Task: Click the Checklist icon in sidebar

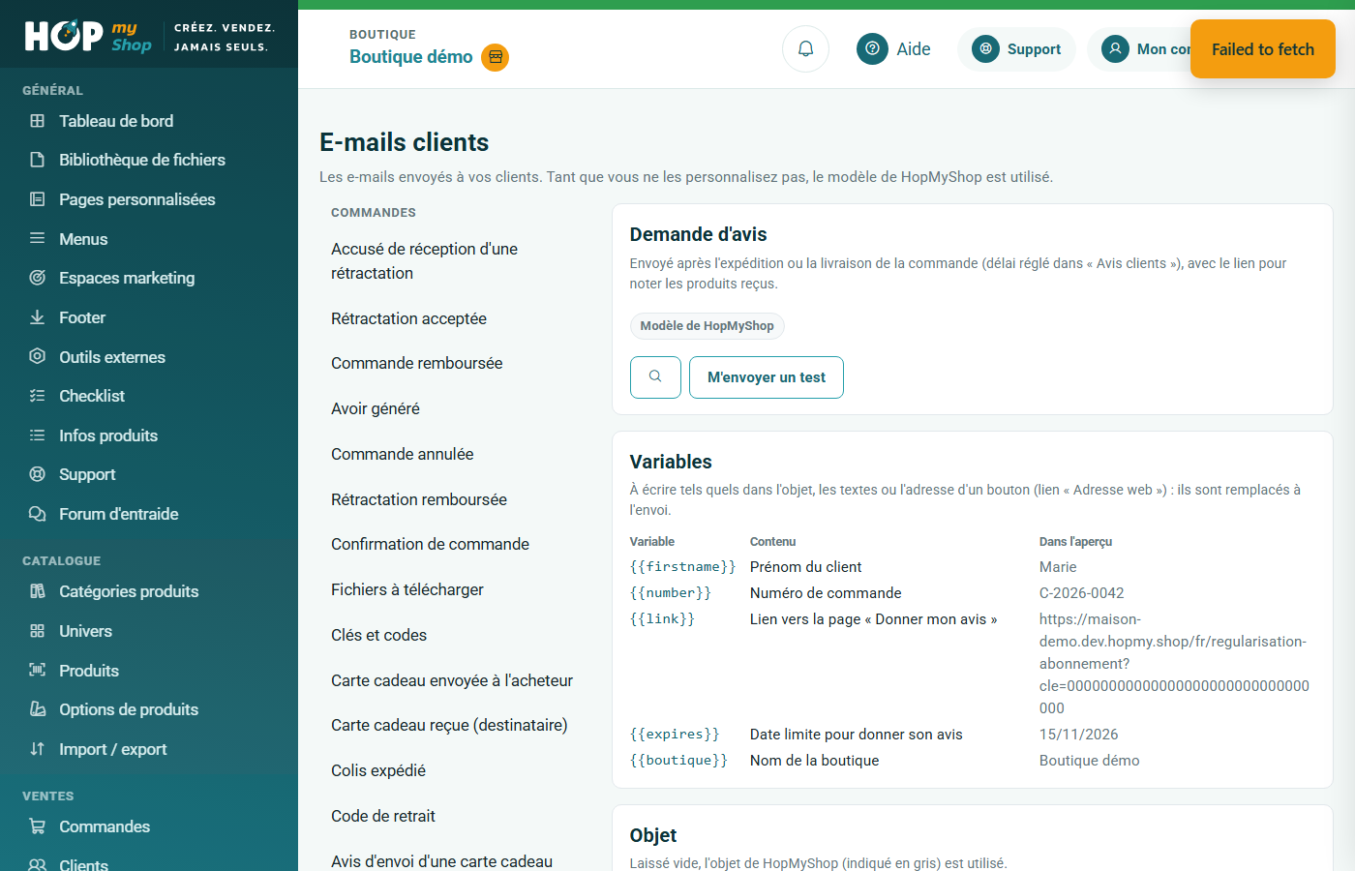Action: (37, 396)
